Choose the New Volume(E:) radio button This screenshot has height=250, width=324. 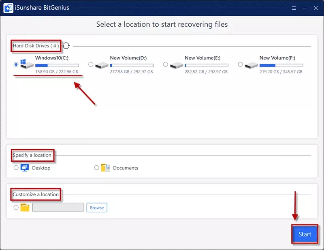coord(166,64)
